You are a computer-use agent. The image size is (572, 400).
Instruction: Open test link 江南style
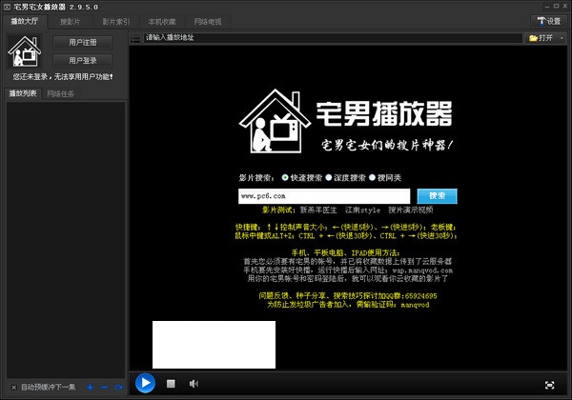click(x=362, y=210)
